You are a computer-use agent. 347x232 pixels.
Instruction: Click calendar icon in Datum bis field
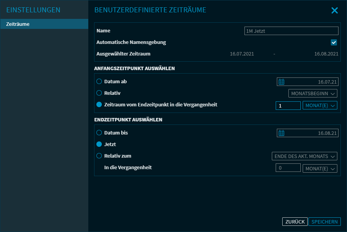click(281, 133)
